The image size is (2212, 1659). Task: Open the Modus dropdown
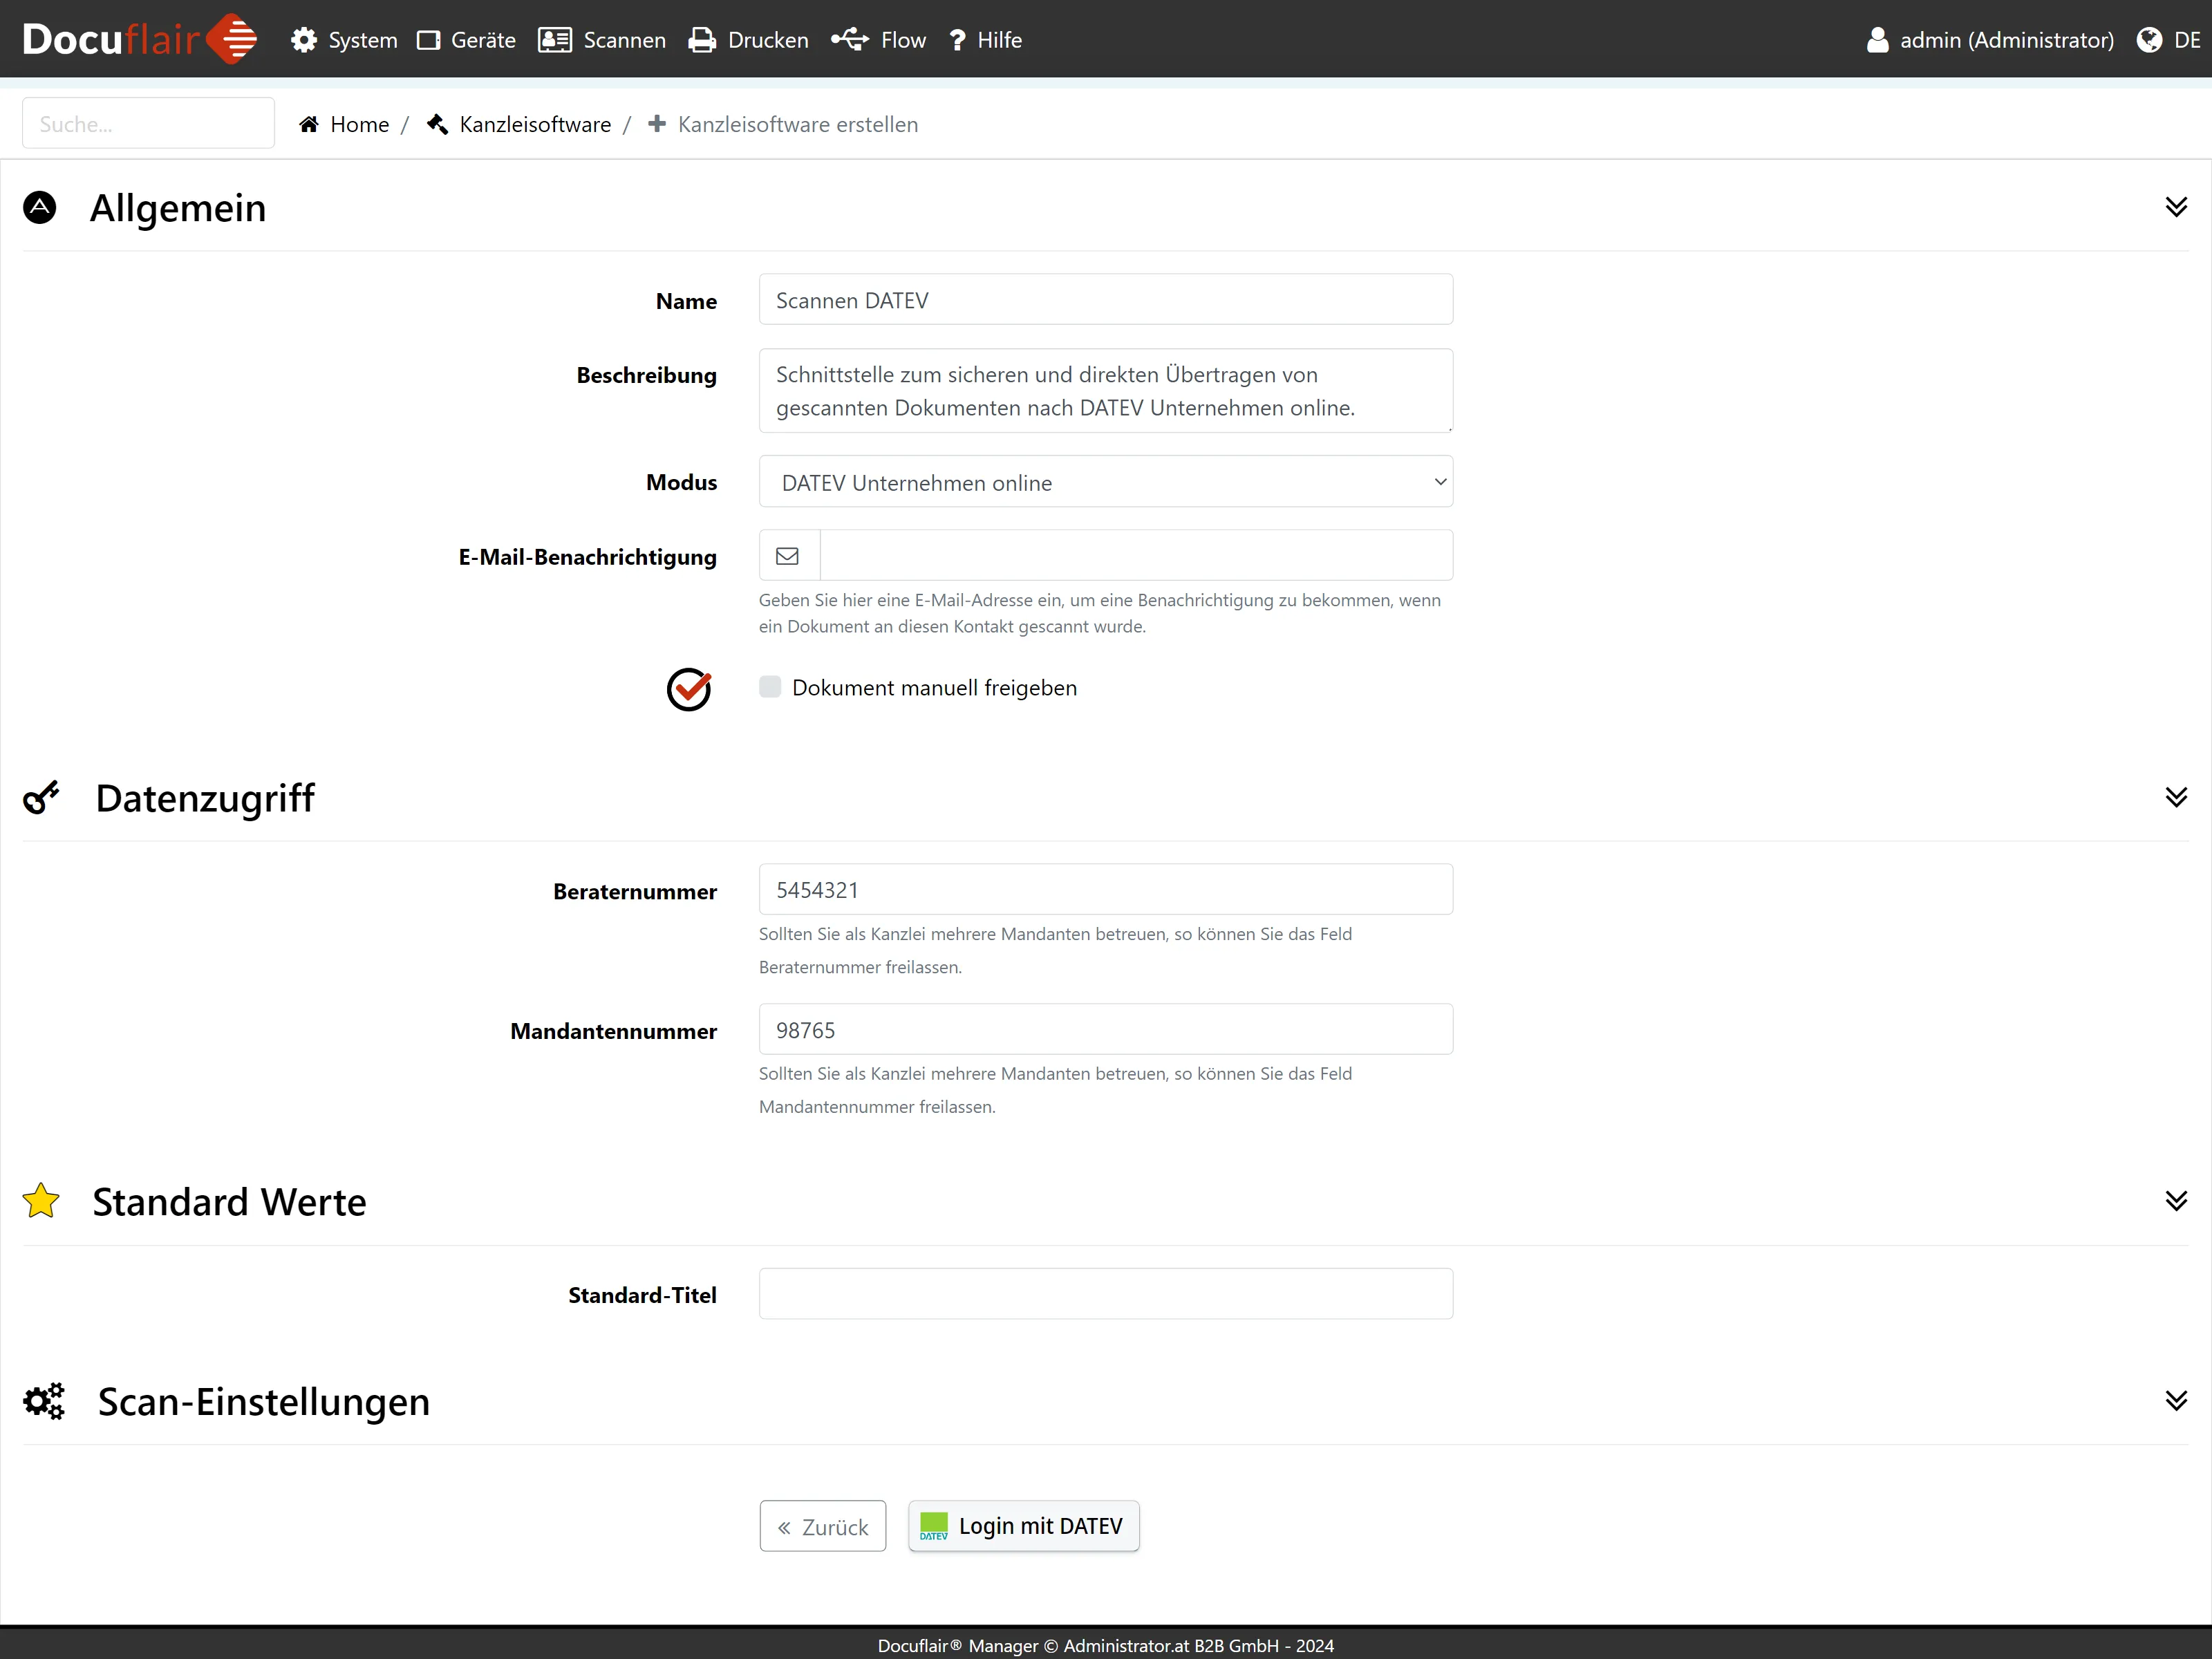point(1105,482)
